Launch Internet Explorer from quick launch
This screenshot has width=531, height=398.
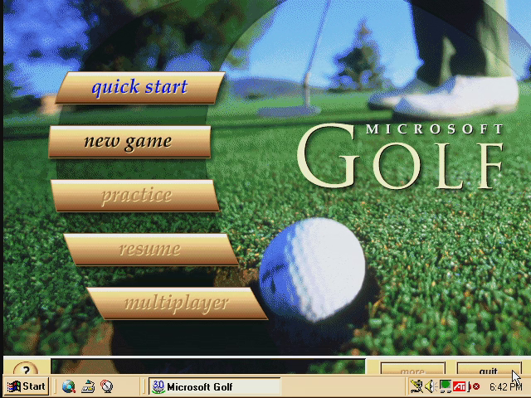click(x=69, y=386)
